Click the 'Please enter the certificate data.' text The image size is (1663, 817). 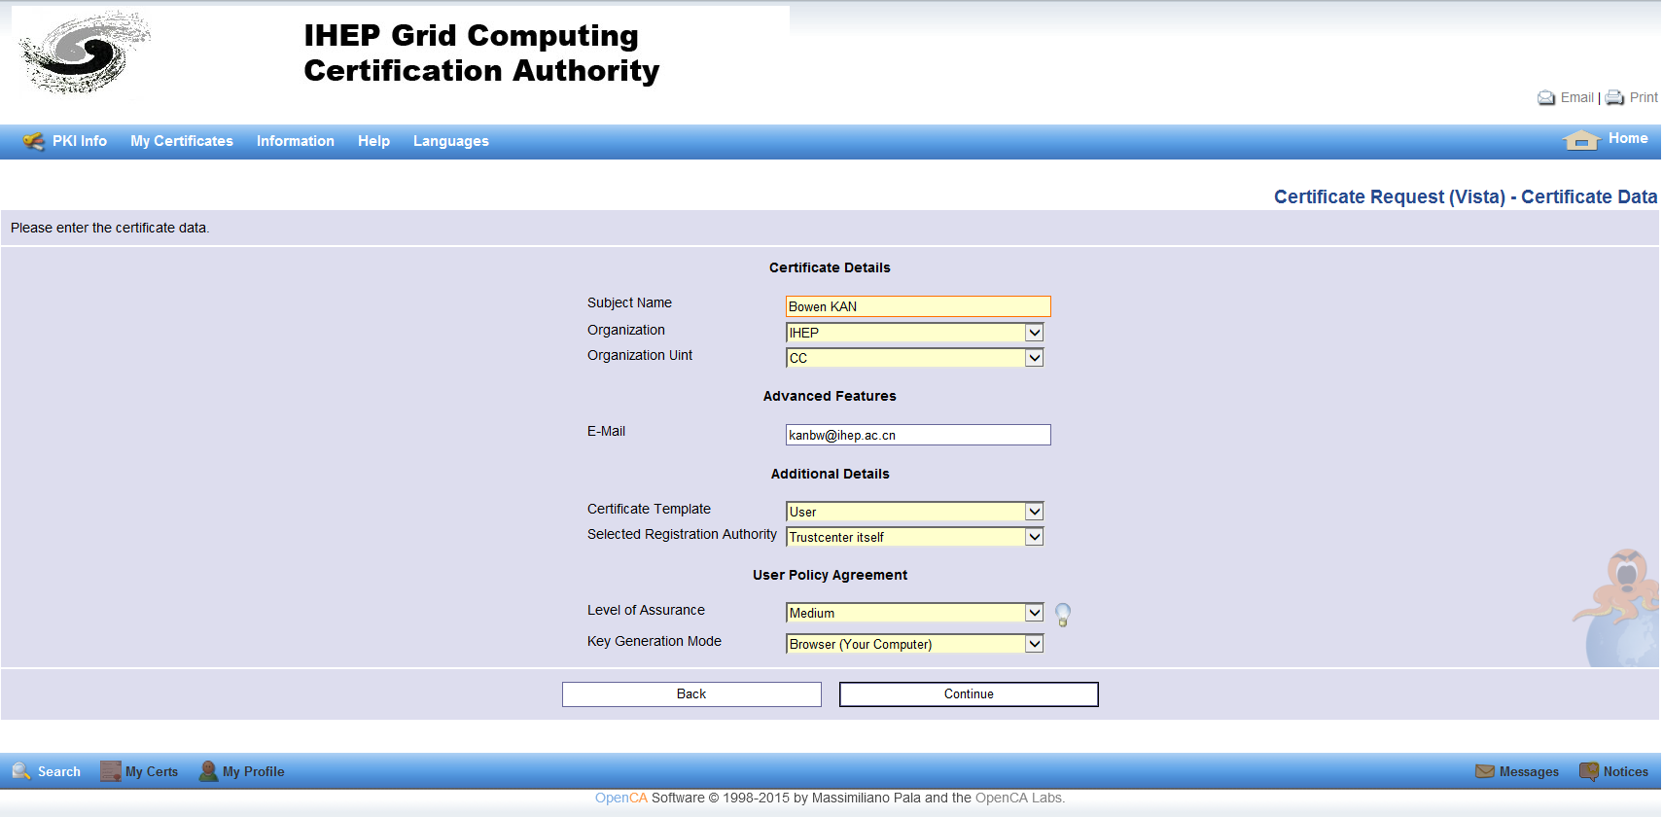click(110, 228)
